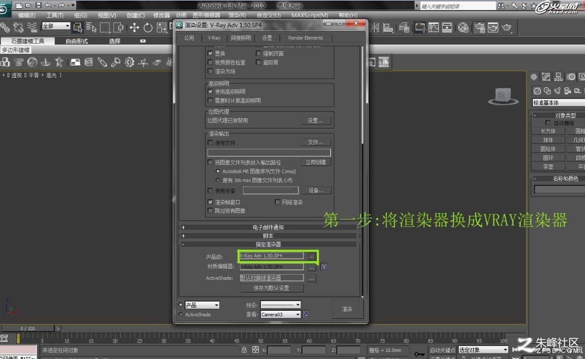Viewport: 585px width, 359px height.
Task: Select the ActiveShade radio button
Action: point(181,314)
